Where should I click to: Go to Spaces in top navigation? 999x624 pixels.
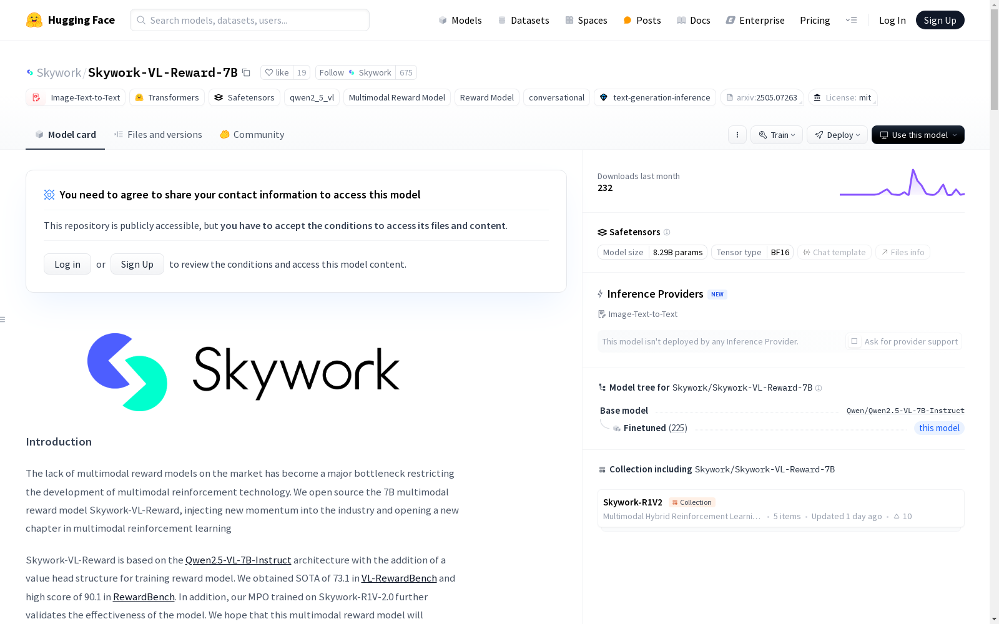586,20
